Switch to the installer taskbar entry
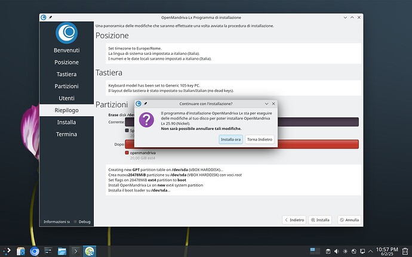The width and height of the screenshot is (412, 257). coord(90,251)
